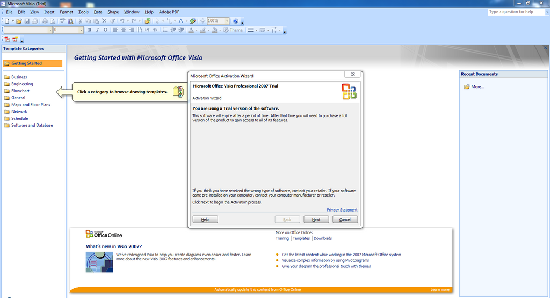Select the Format Painter brush icon
This screenshot has width=550, height=298.
pyautogui.click(x=112, y=21)
